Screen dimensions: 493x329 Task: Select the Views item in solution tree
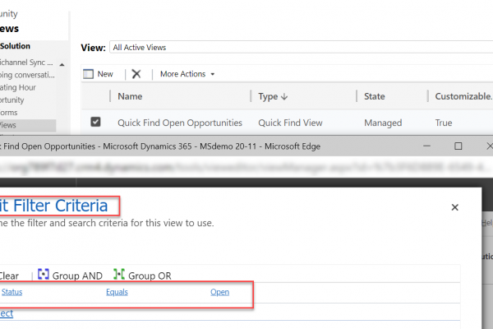point(28,125)
